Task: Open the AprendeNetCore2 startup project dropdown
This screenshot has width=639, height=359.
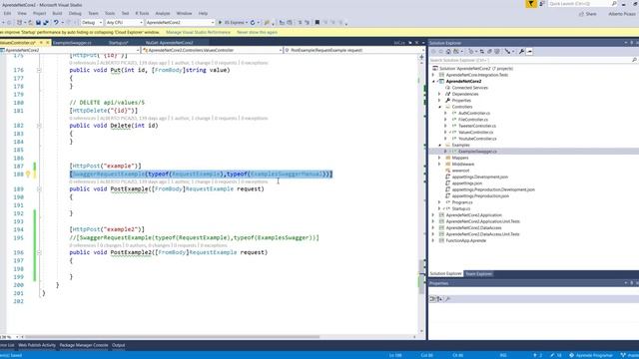Action: (180, 23)
